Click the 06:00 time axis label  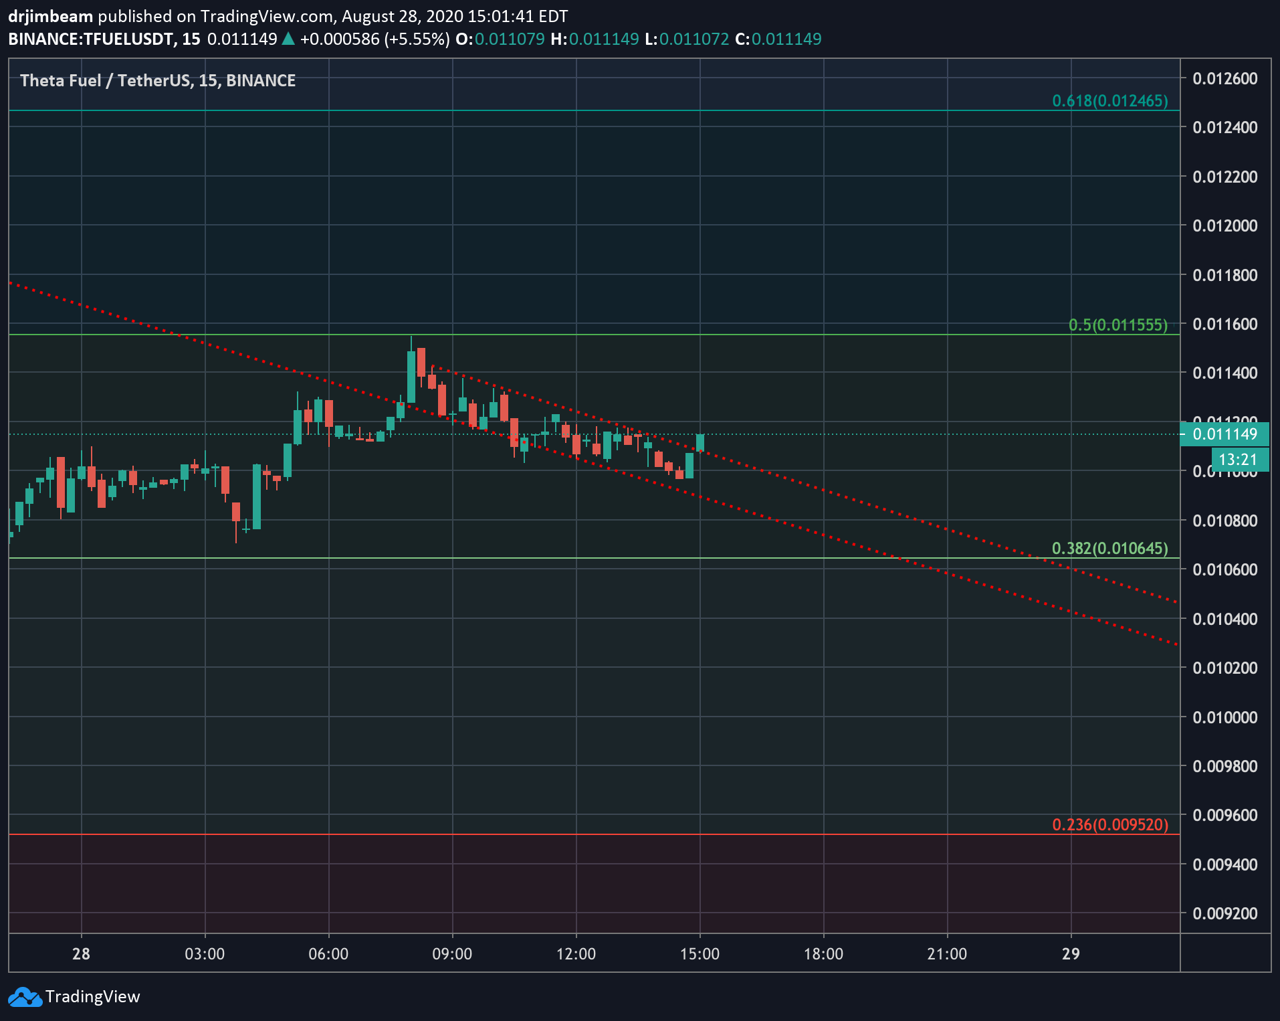point(328,954)
